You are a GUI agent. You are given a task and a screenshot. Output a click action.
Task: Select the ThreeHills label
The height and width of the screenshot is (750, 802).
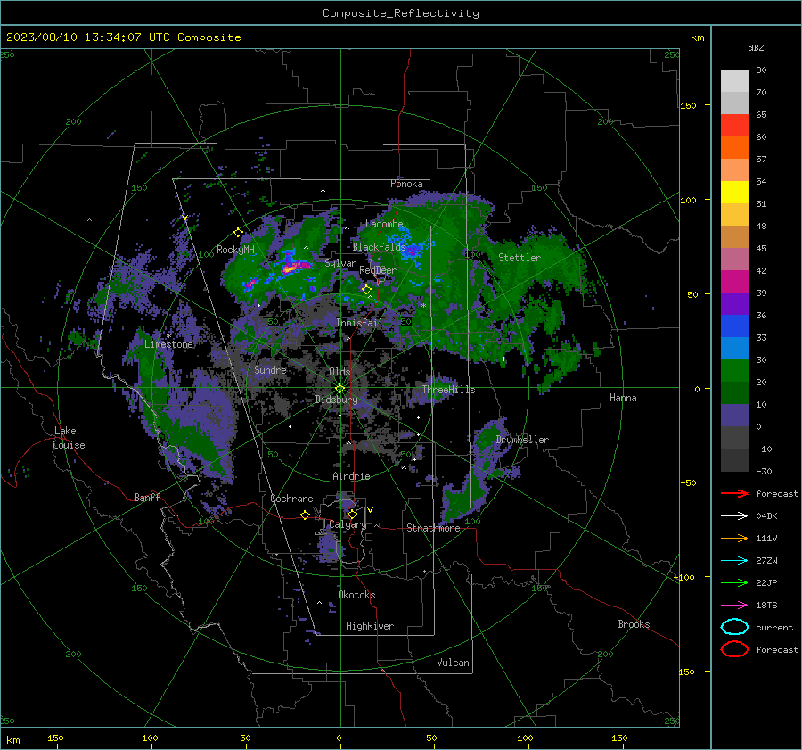pos(448,390)
